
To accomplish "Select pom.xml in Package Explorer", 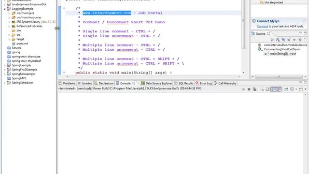I will tap(20, 43).
